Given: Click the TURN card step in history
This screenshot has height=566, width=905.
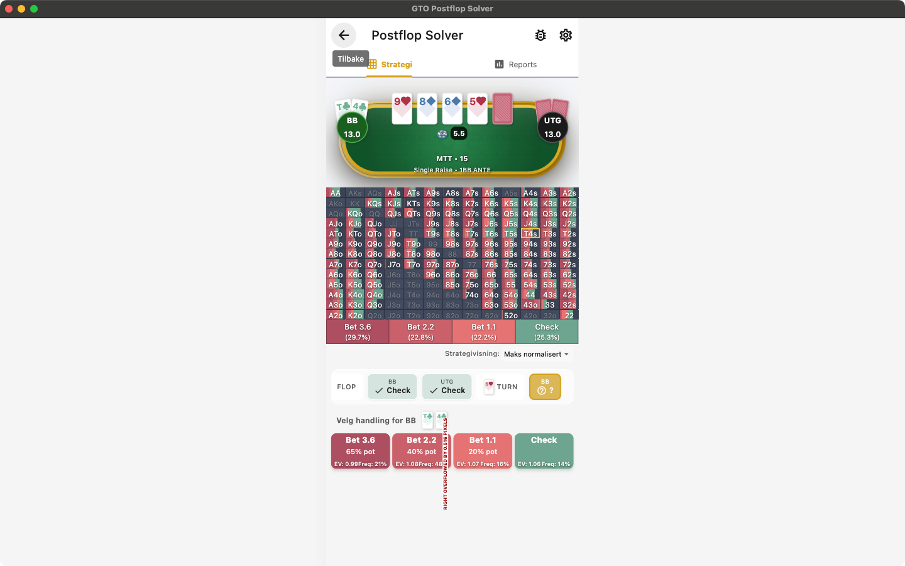Looking at the screenshot, I should [501, 387].
